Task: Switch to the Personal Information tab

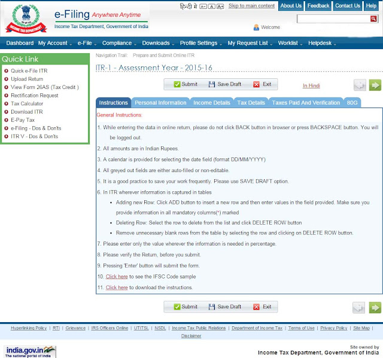Action: [x=160, y=103]
